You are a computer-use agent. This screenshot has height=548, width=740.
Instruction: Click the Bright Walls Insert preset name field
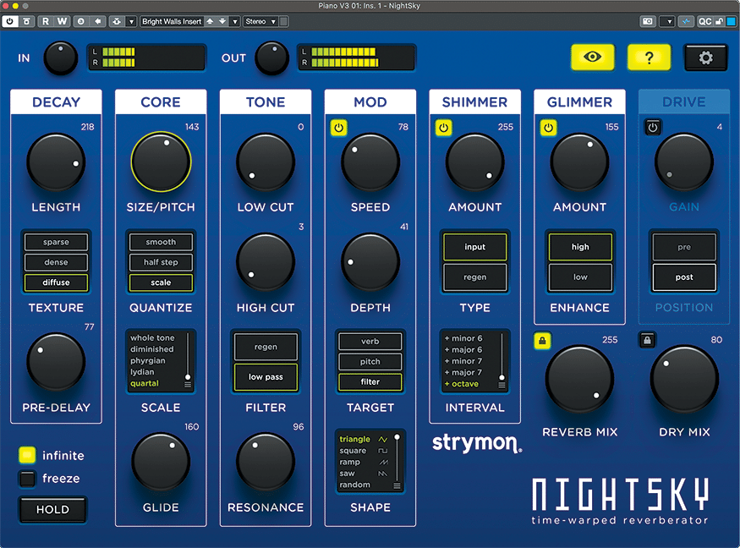click(x=172, y=21)
